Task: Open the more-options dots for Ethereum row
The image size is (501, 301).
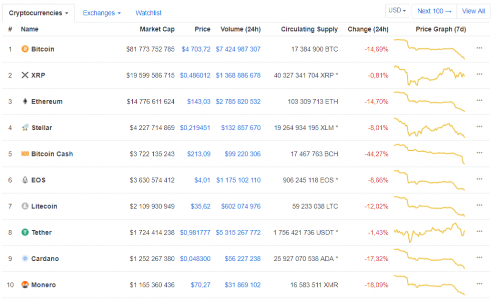Action: click(479, 100)
